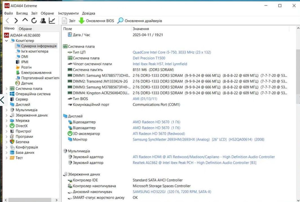The height and width of the screenshot is (202, 300).
Task: Select the DMI tree item
Action: pyautogui.click(x=22, y=57)
